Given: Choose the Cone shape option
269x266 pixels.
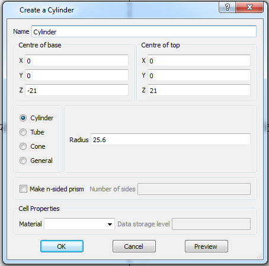Looking at the screenshot, I should coord(23,146).
